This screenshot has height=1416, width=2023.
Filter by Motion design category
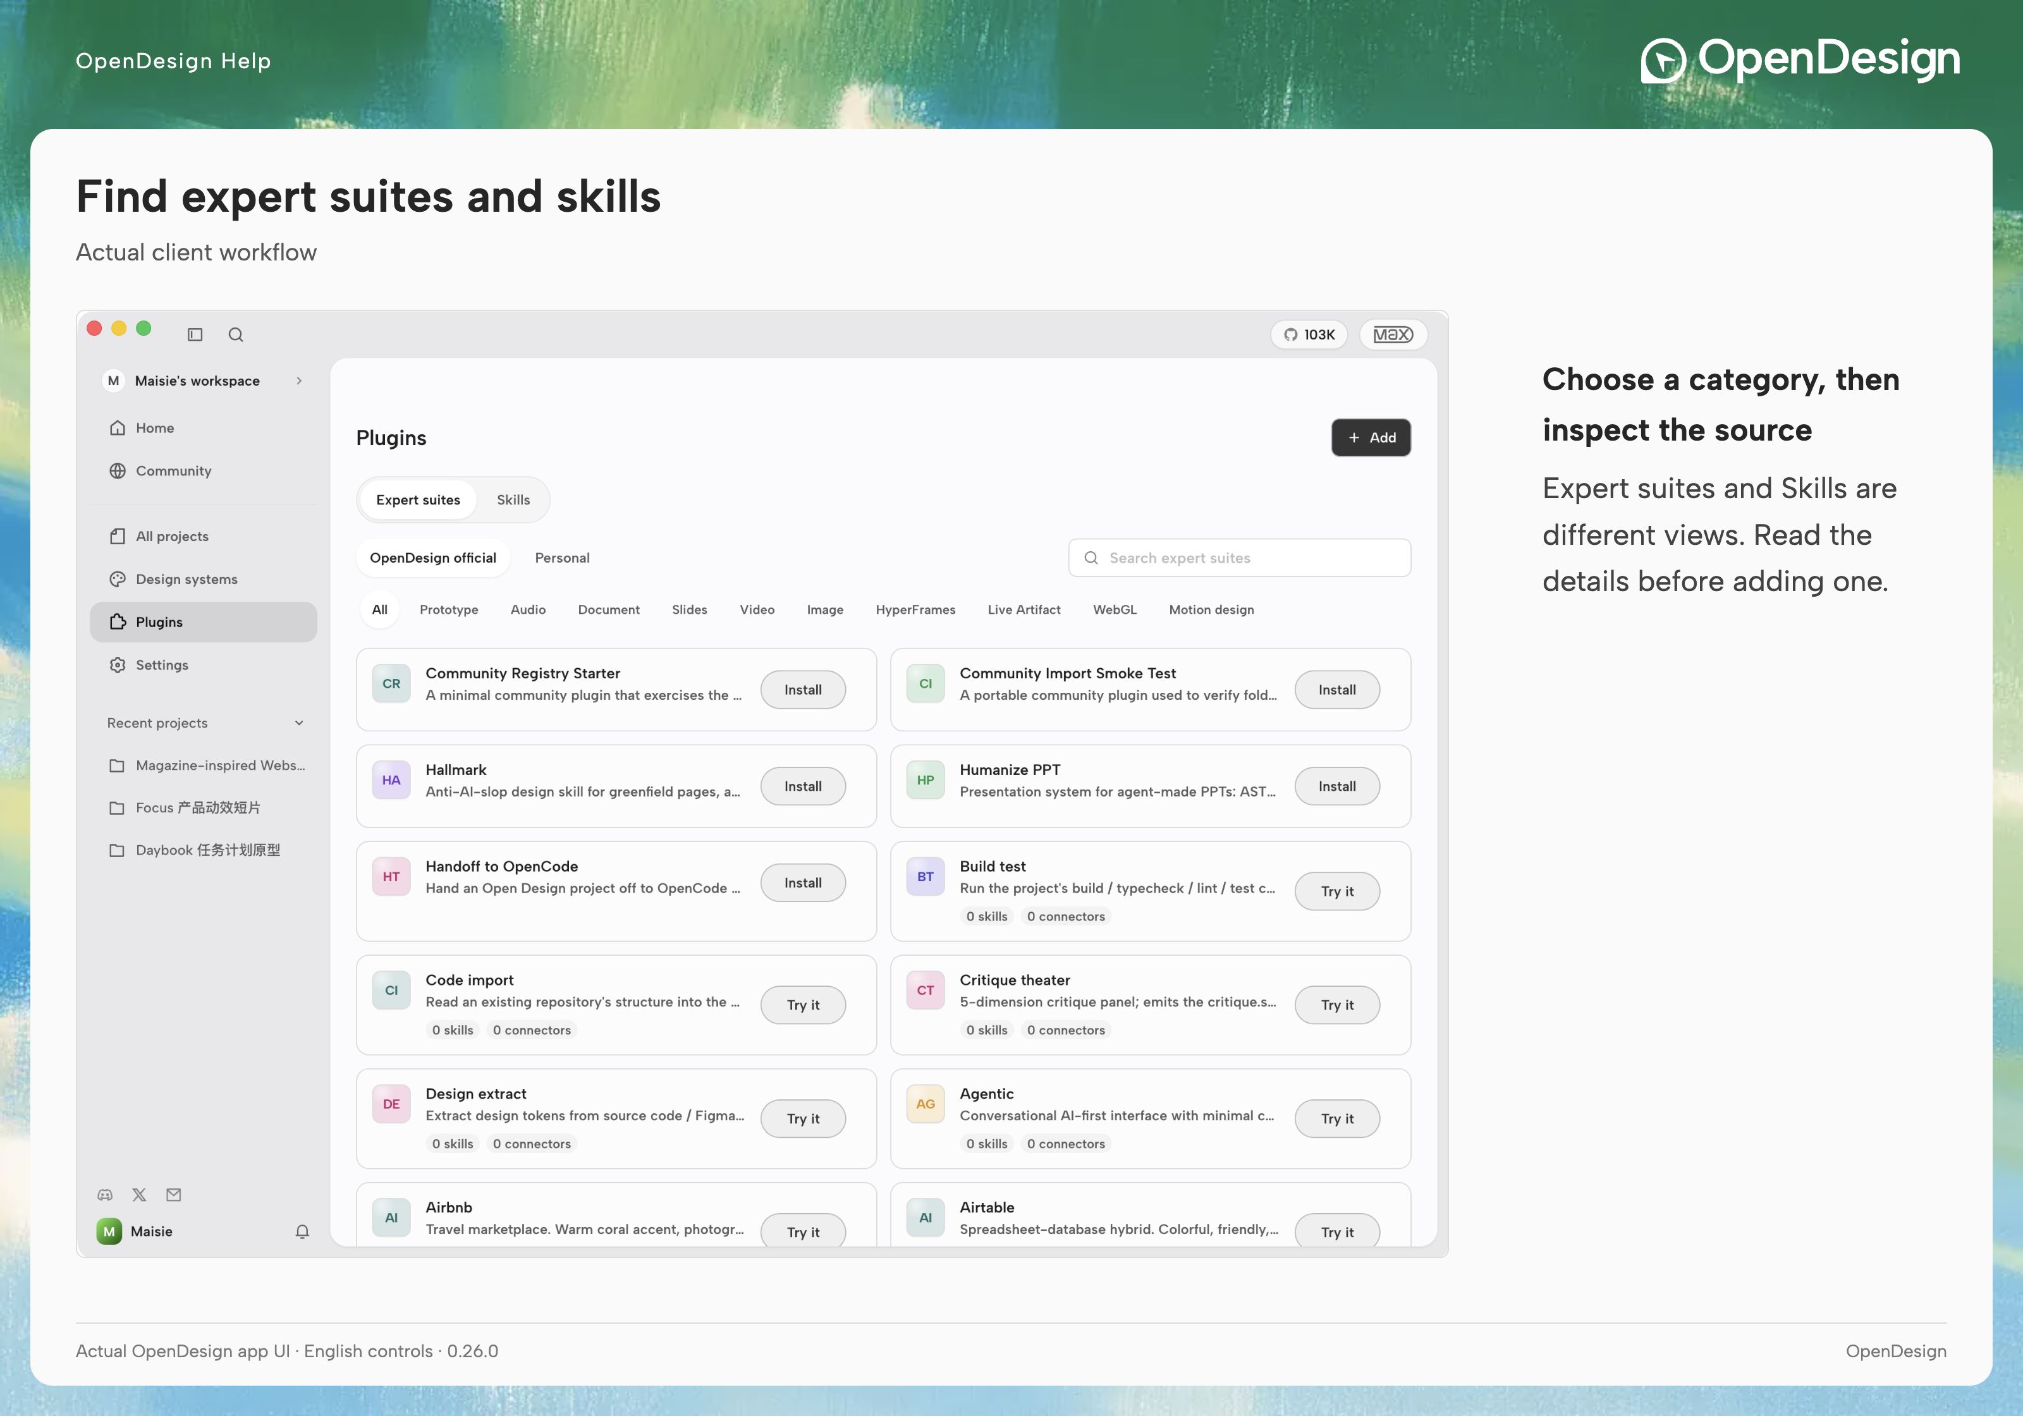tap(1211, 610)
